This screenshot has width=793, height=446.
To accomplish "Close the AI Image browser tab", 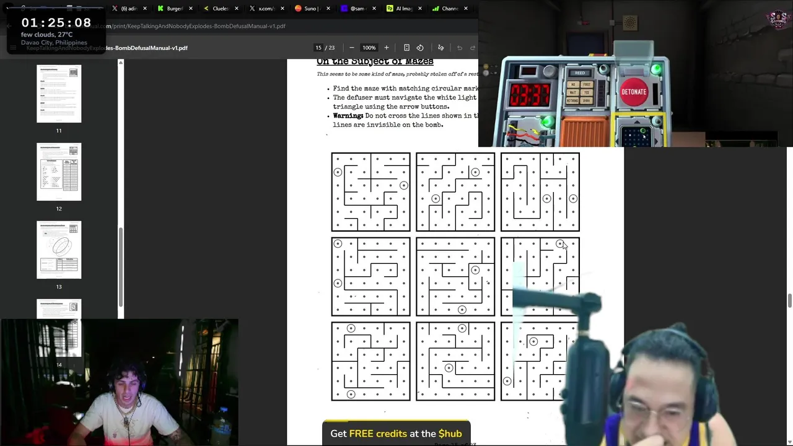I will click(x=420, y=9).
